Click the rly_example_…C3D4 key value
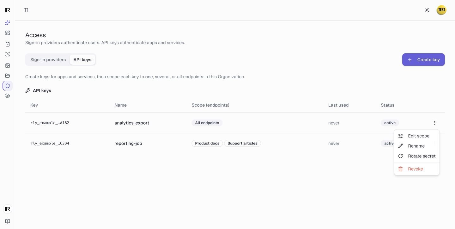 point(50,144)
